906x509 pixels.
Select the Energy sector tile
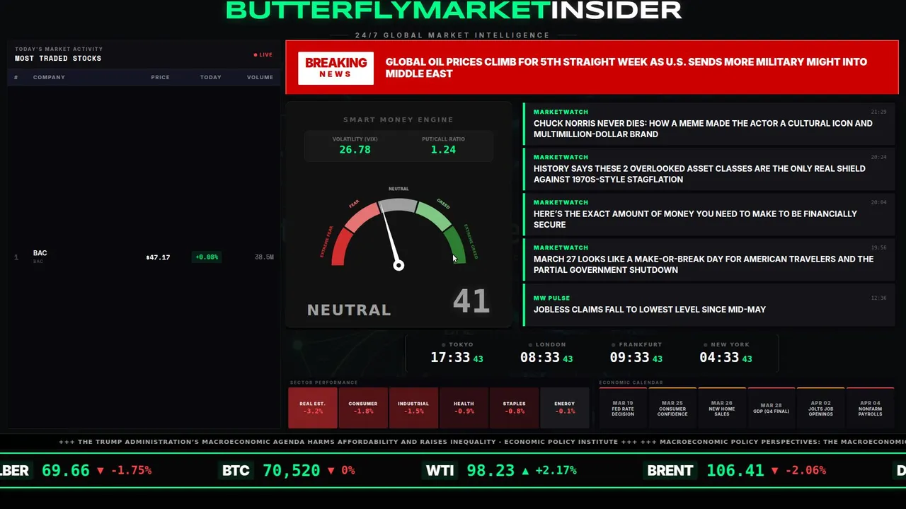565,408
